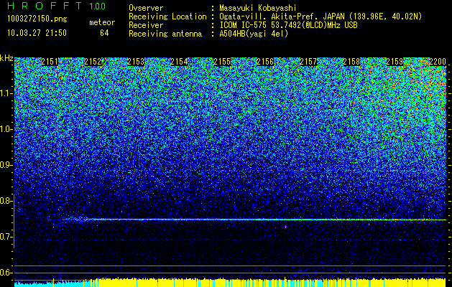The height and width of the screenshot is (287, 452).
Task: Click the observer name Masayuki Kobayashi
Action: point(258,8)
